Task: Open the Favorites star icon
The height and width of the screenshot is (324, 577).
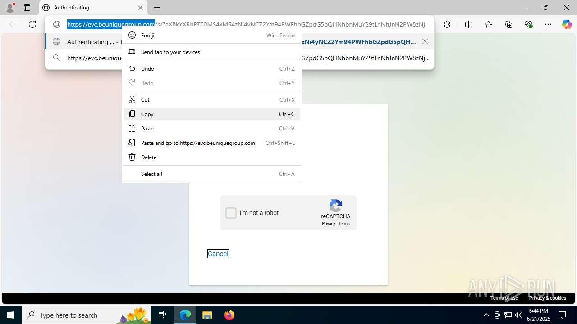Action: (489, 24)
